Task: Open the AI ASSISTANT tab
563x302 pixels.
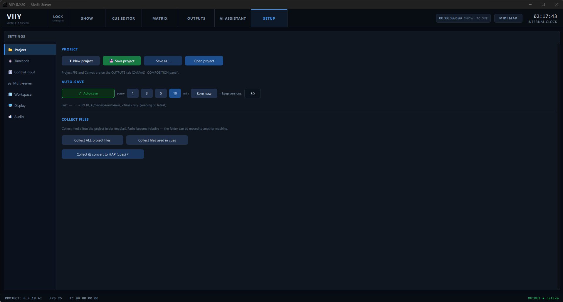Action: coord(233,18)
